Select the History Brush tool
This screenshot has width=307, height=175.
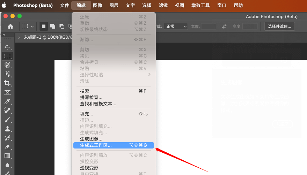coord(7,138)
